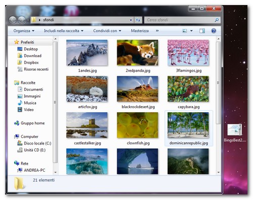Click the Forward navigation arrow
This screenshot has width=253, height=200.
(22, 20)
